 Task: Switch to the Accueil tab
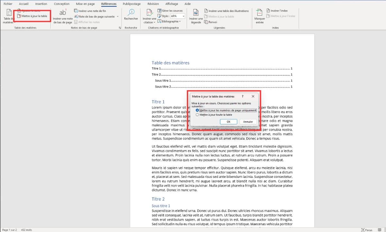click(x=24, y=4)
